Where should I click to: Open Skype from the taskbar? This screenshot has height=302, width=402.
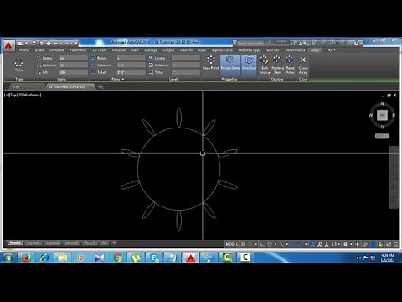(154, 258)
